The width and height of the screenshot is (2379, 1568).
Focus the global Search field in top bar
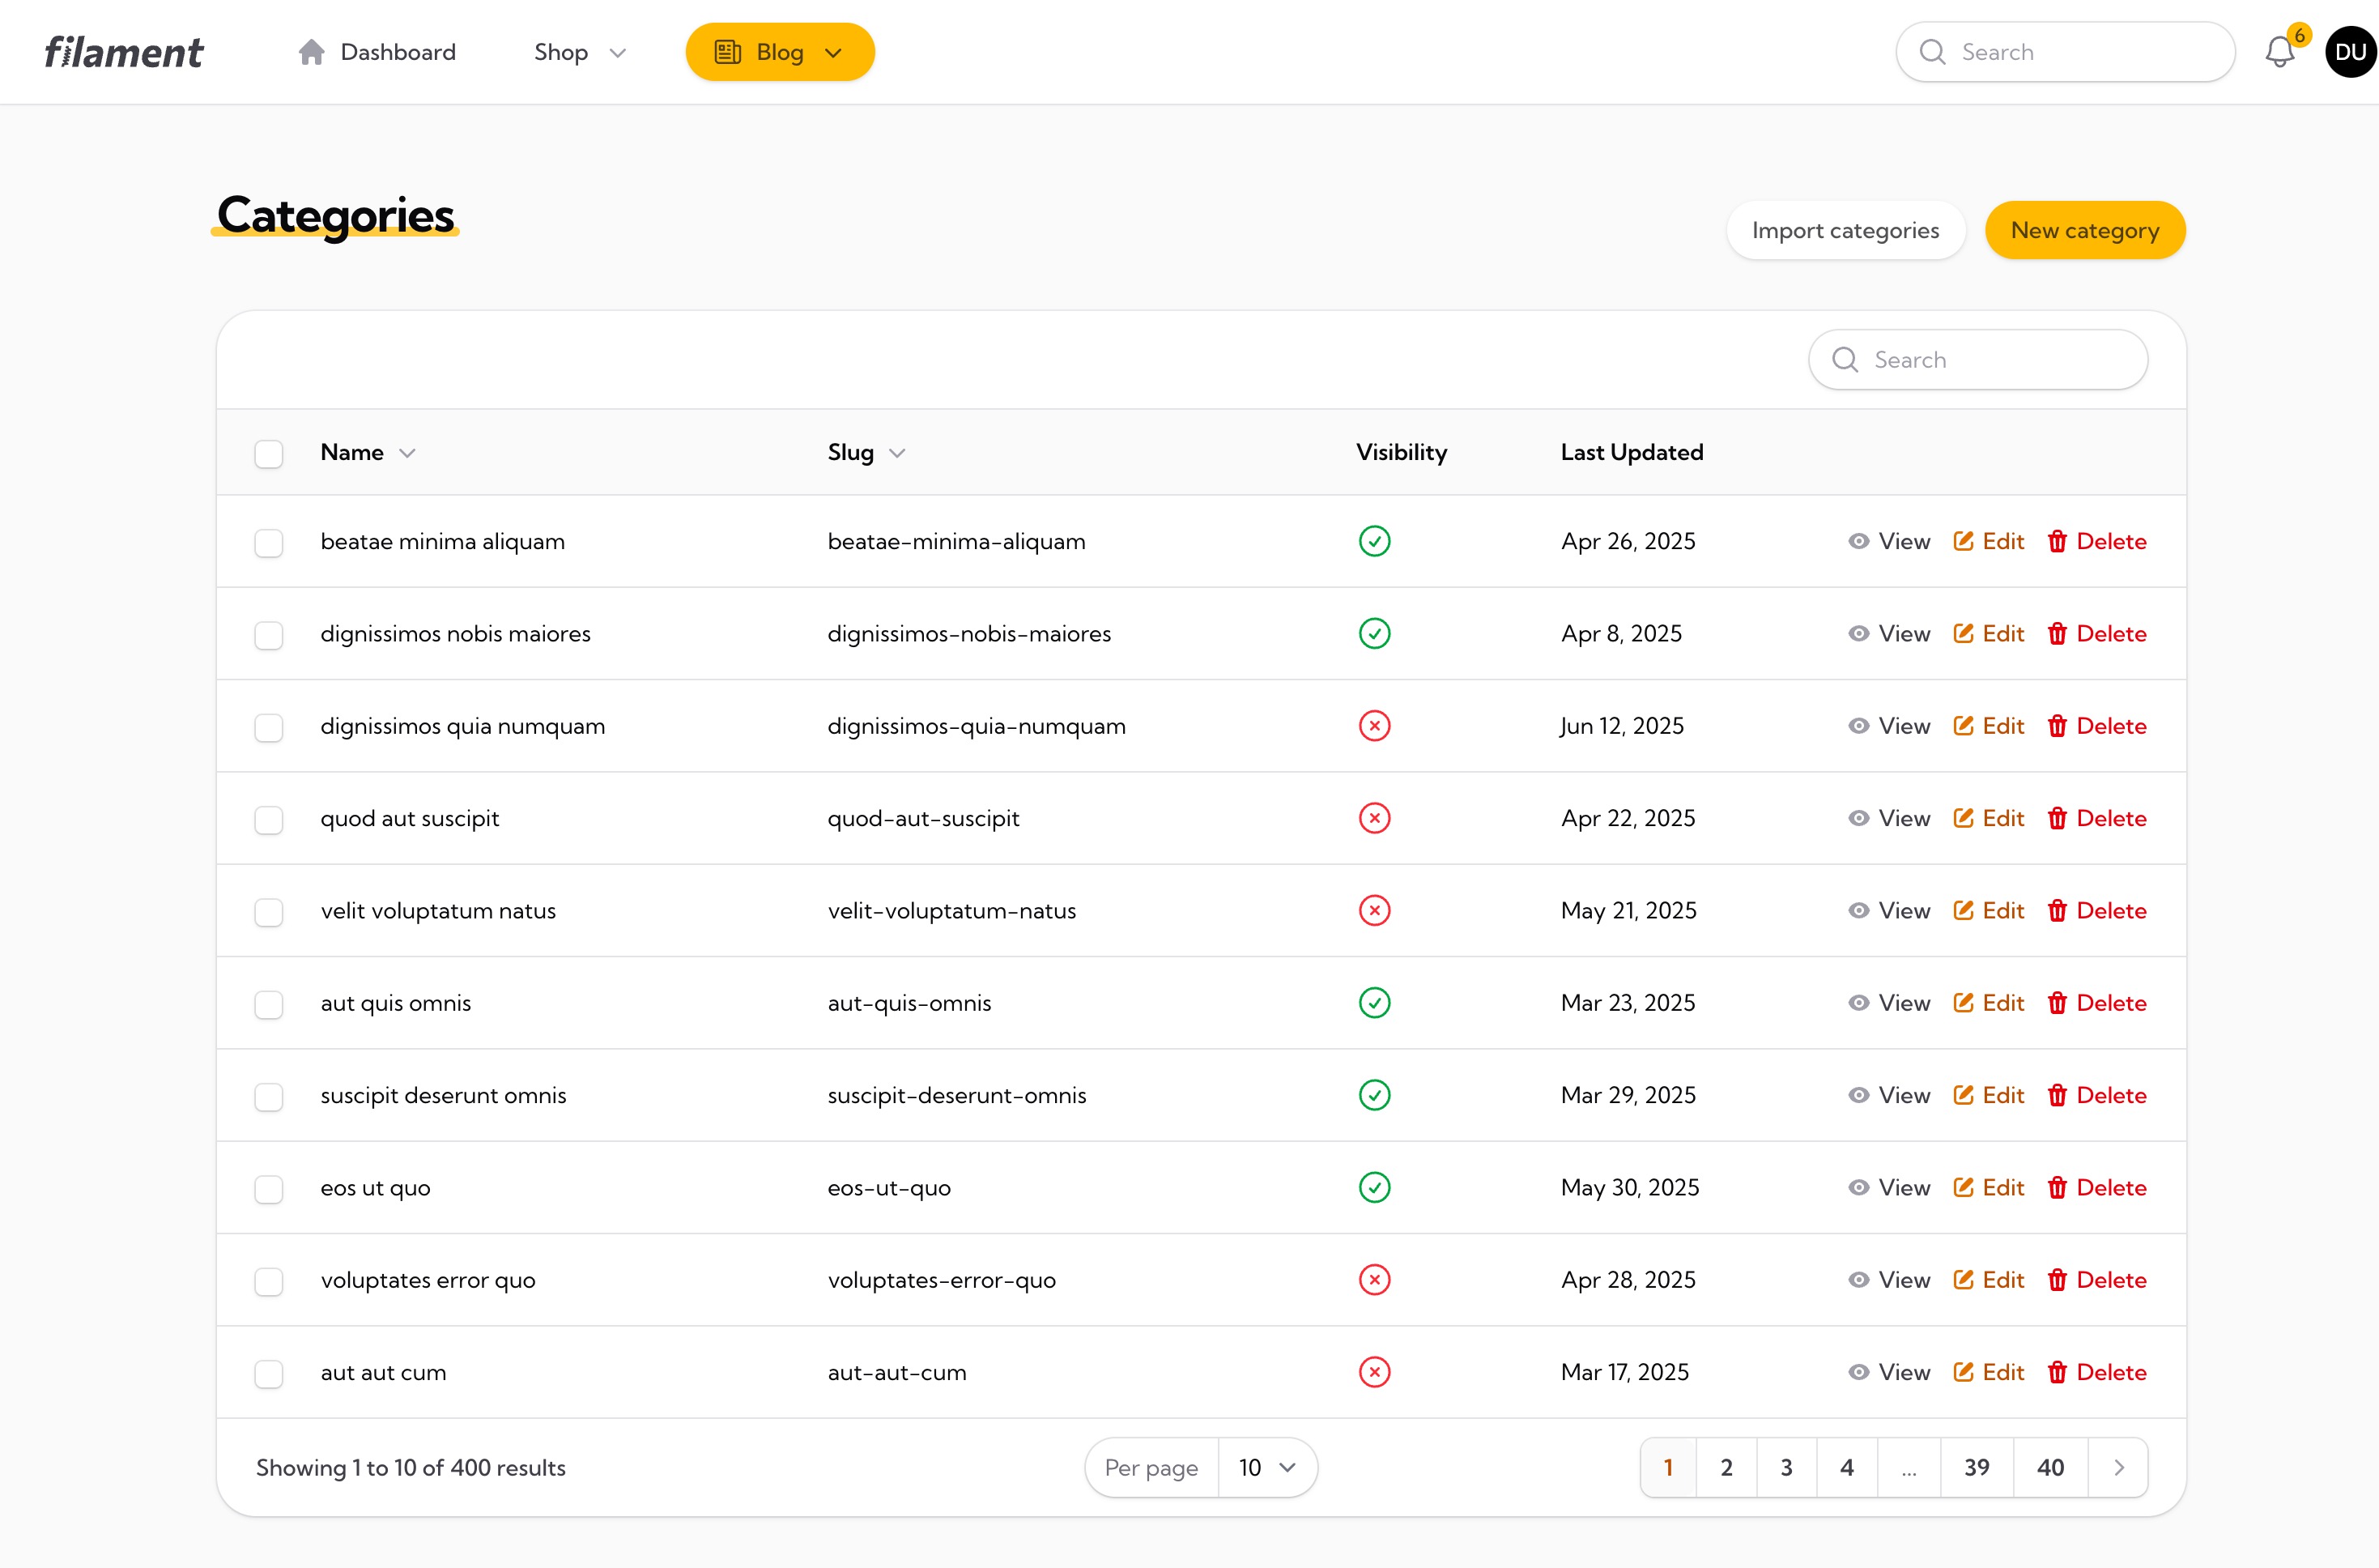[x=2065, y=52]
